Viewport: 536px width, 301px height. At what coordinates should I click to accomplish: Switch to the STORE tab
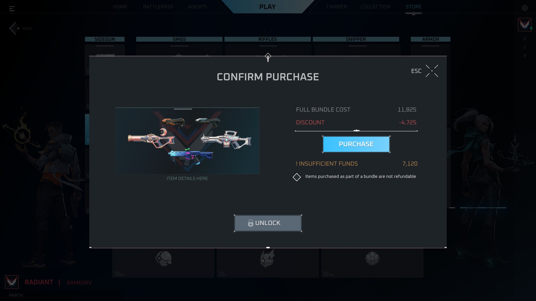click(x=413, y=7)
